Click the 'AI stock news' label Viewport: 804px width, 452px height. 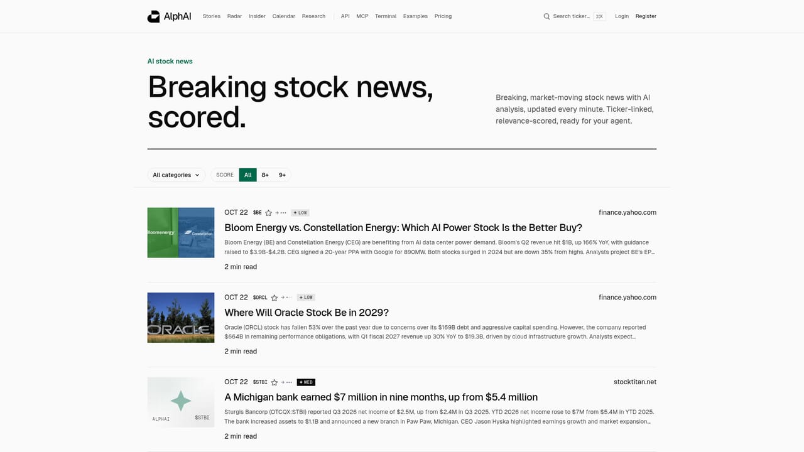(170, 61)
